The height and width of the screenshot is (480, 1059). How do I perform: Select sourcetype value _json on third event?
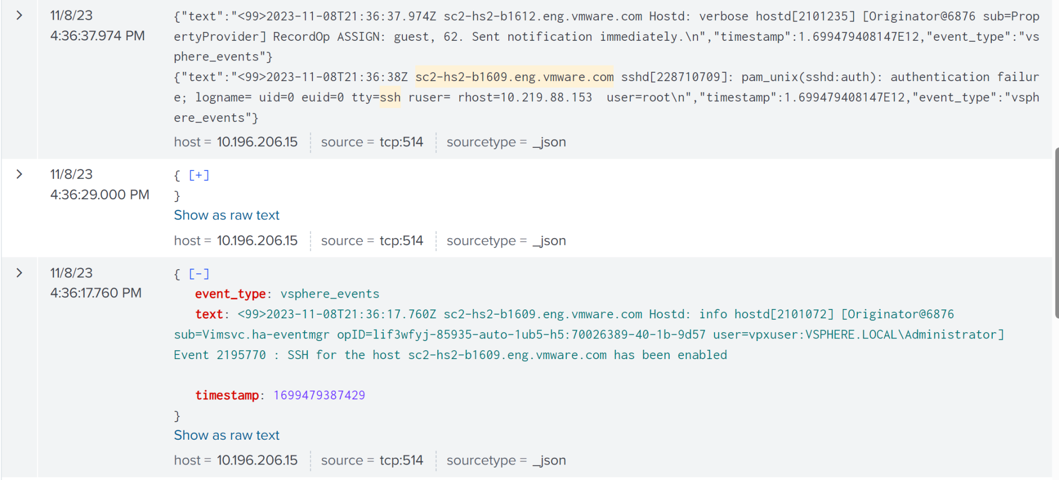pos(549,460)
